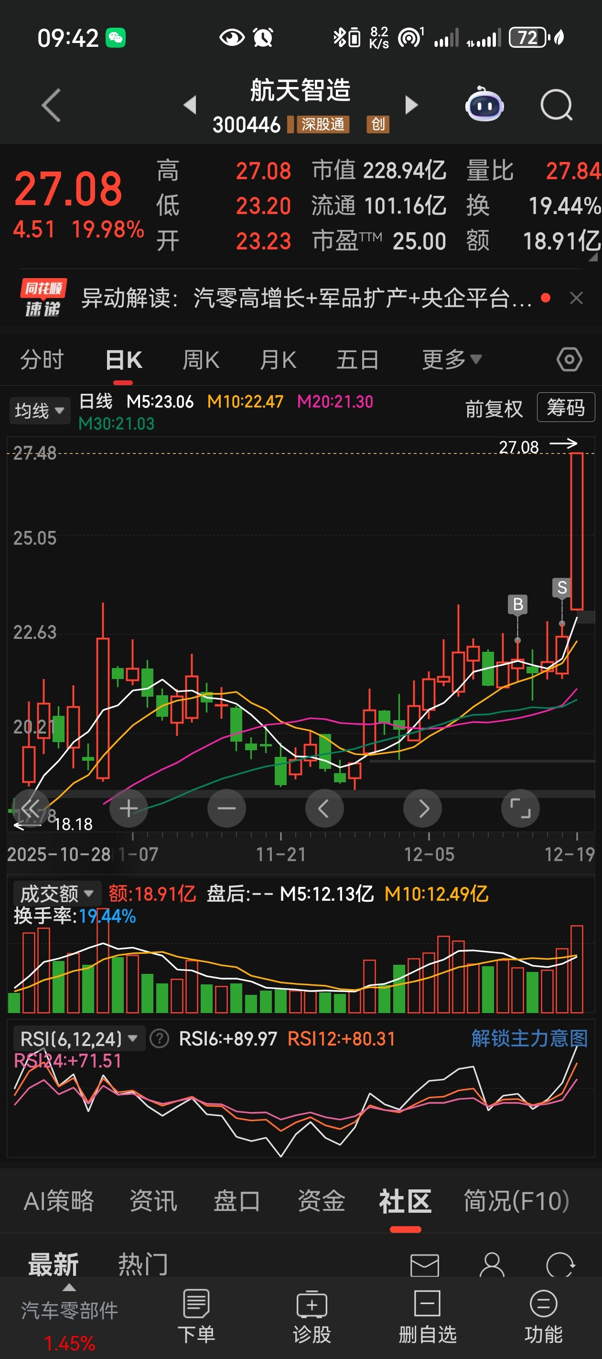Open the AI robot assistant
The height and width of the screenshot is (1359, 602).
click(x=484, y=104)
